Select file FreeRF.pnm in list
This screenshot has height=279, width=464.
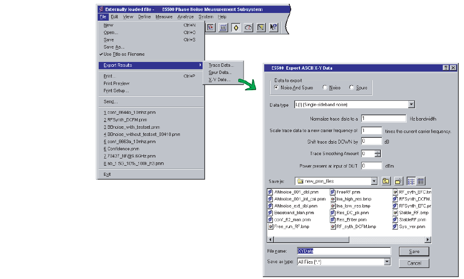[345, 192]
